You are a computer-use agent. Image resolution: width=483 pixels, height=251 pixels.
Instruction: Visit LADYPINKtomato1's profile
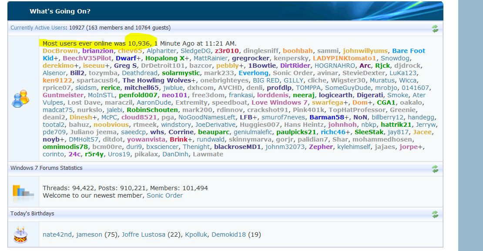point(344,58)
